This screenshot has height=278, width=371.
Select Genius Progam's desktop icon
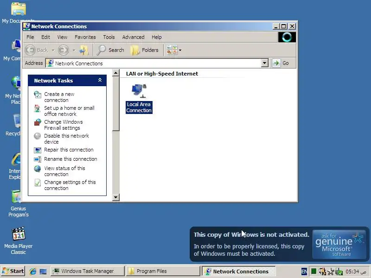tap(19, 203)
